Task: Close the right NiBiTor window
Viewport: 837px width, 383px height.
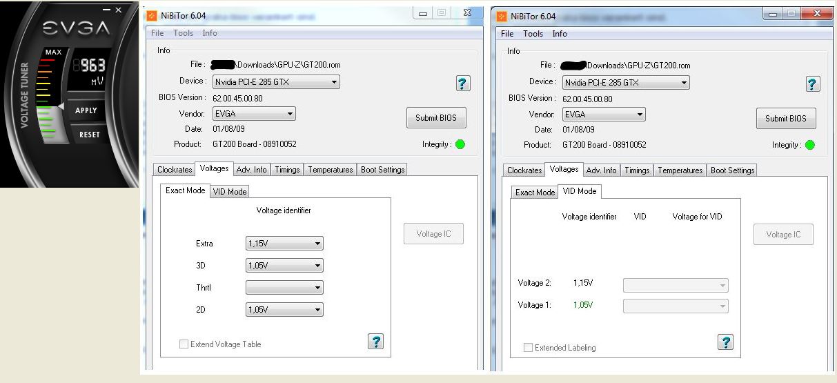Action: click(x=818, y=13)
